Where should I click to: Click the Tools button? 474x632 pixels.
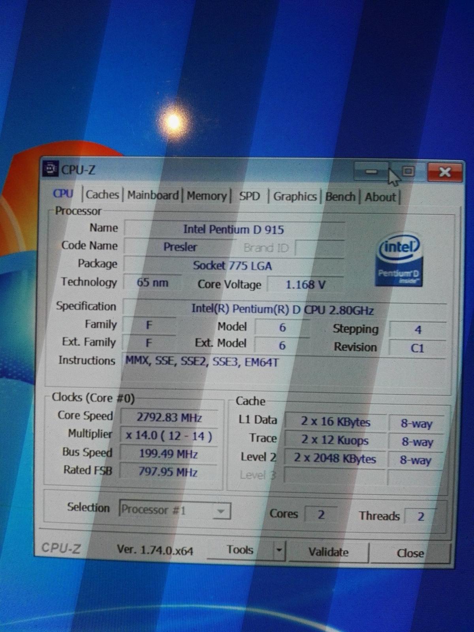240,550
